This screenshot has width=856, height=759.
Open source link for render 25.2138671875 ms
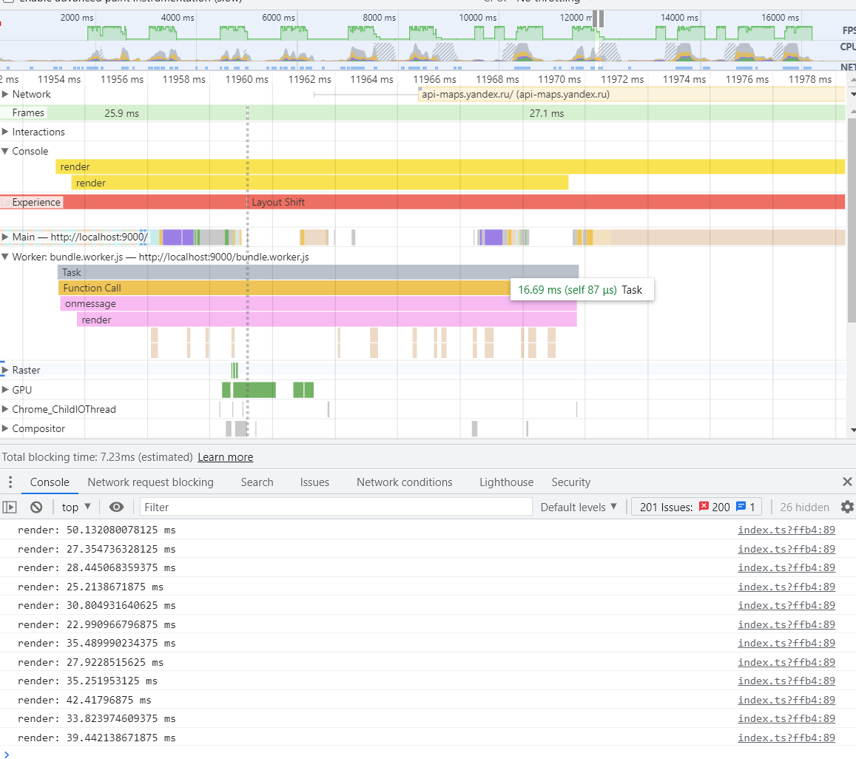pos(786,587)
